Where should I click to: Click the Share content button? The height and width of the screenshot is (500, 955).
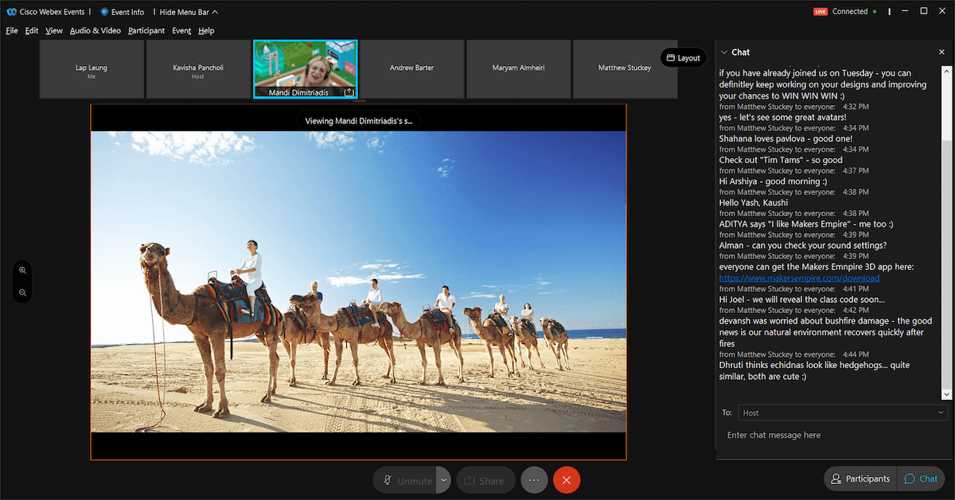484,480
